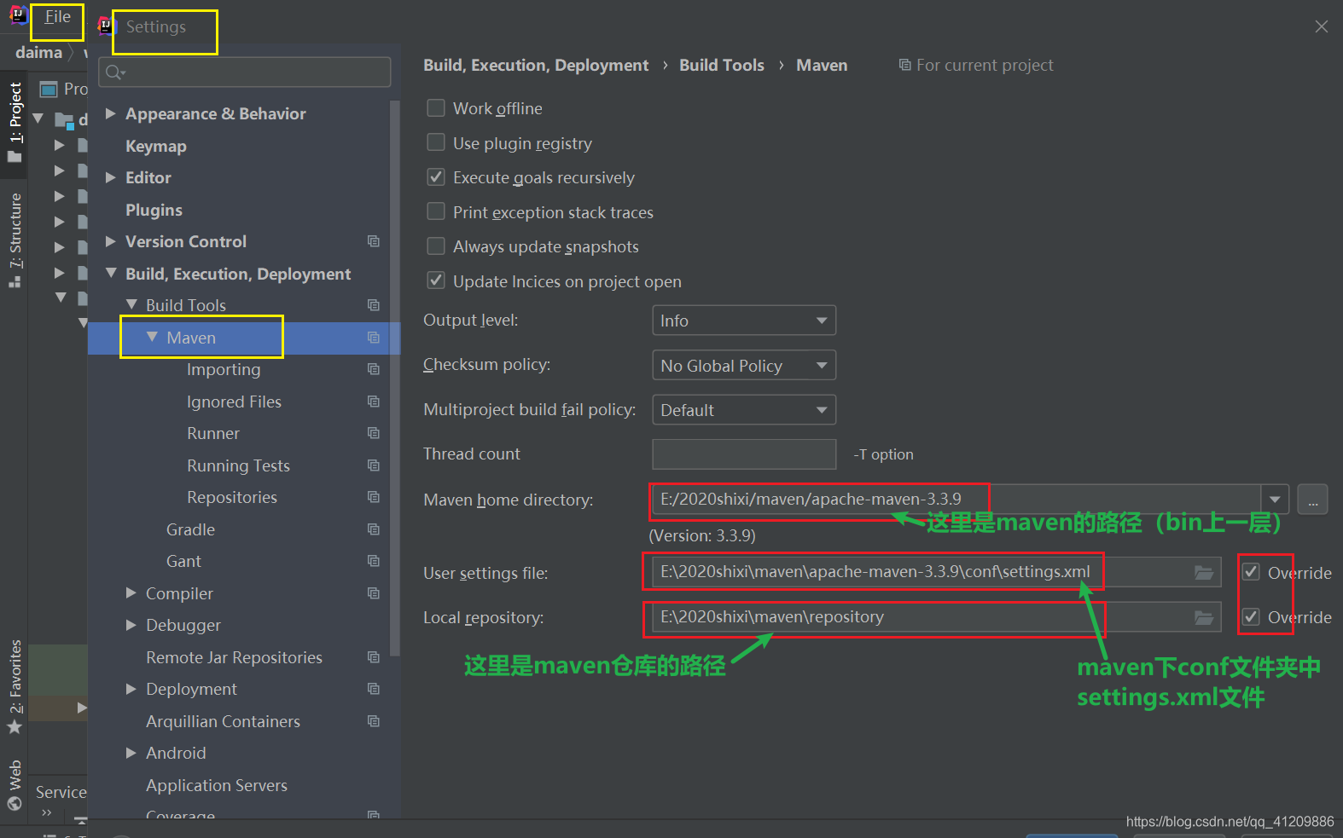Image resolution: width=1343 pixels, height=838 pixels.
Task: Click project-level icon next to Repositories
Action: click(374, 497)
